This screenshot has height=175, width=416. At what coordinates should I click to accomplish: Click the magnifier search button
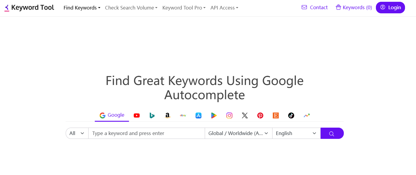[332, 133]
